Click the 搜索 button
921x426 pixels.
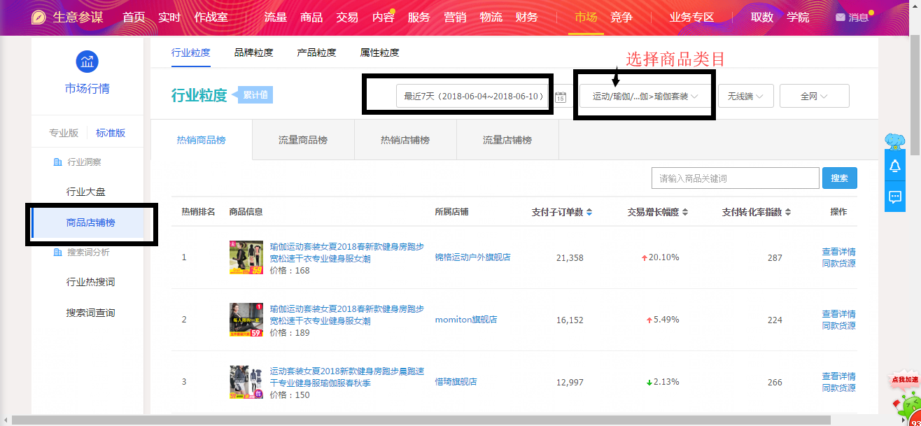pyautogui.click(x=839, y=178)
